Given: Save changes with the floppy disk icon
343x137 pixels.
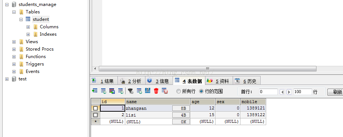Looking at the screenshot, I should [148, 90].
